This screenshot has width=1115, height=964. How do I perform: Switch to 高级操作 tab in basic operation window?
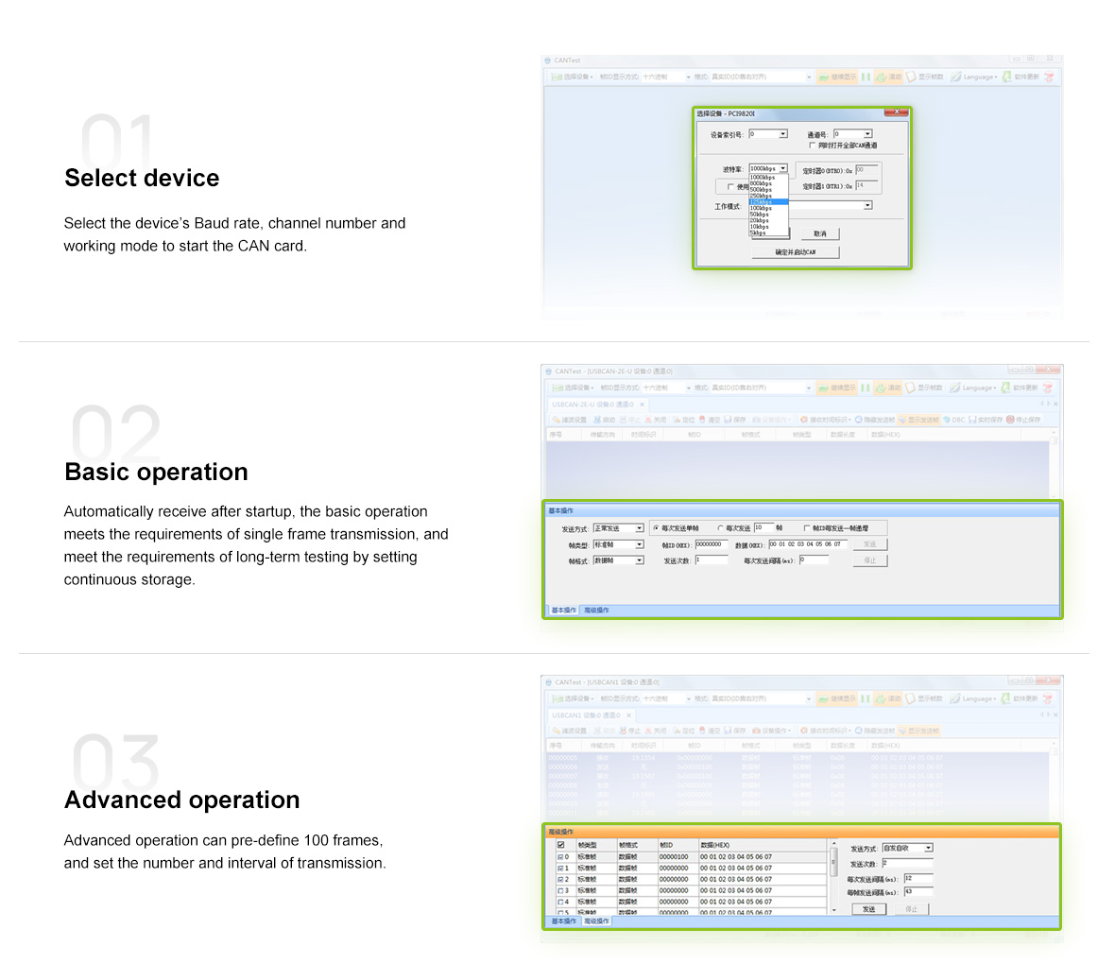coord(596,611)
